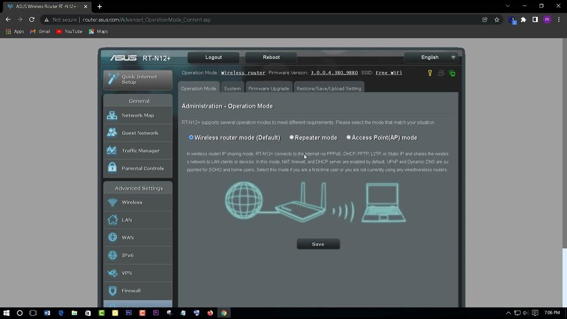The height and width of the screenshot is (319, 567).
Task: Click the Reboot button
Action: pyautogui.click(x=271, y=57)
